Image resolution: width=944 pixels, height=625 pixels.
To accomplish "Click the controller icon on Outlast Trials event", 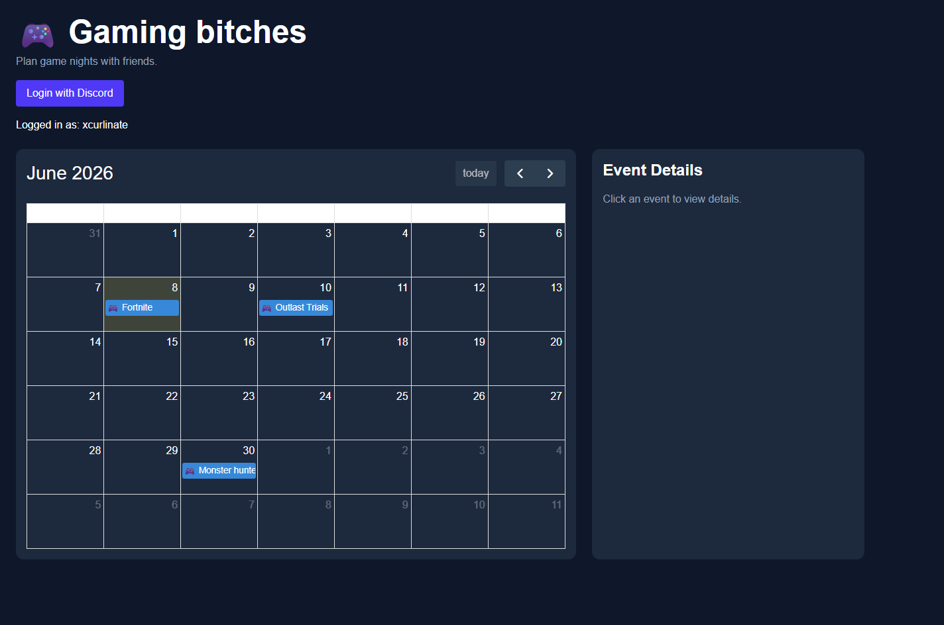I will 266,308.
